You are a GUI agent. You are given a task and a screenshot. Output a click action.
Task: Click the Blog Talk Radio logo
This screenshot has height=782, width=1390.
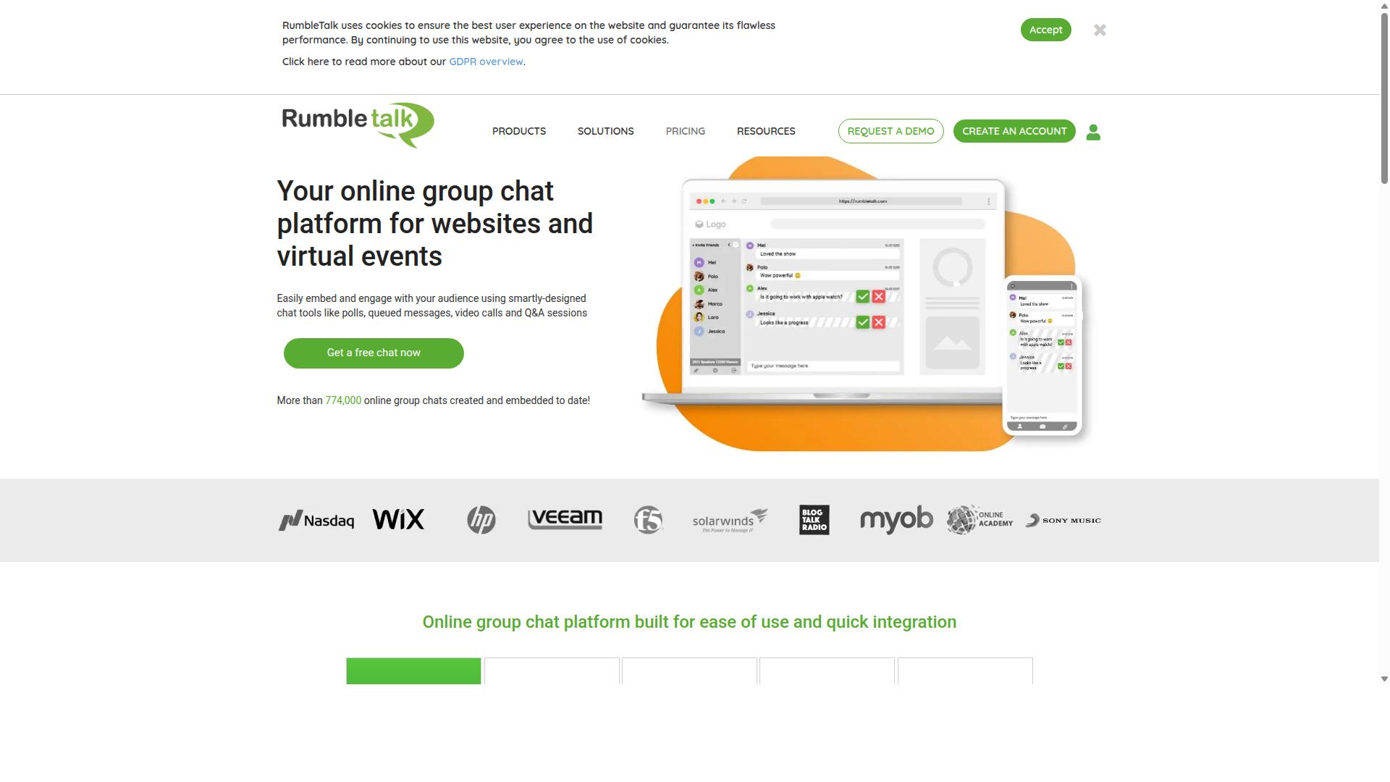[x=814, y=520]
